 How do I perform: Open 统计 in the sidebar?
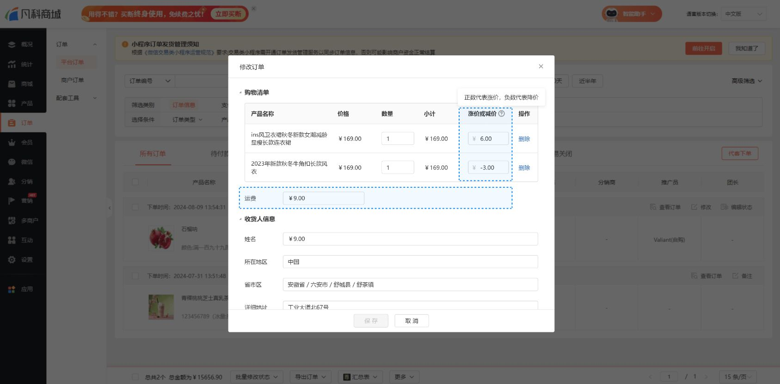23,64
